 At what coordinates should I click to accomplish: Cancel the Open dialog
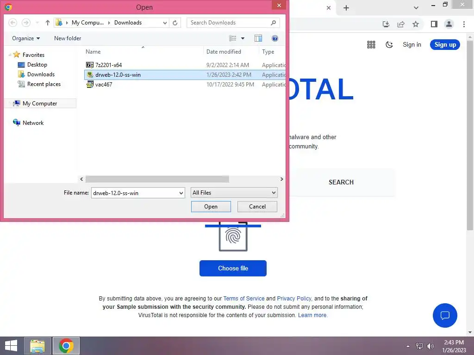click(x=257, y=207)
